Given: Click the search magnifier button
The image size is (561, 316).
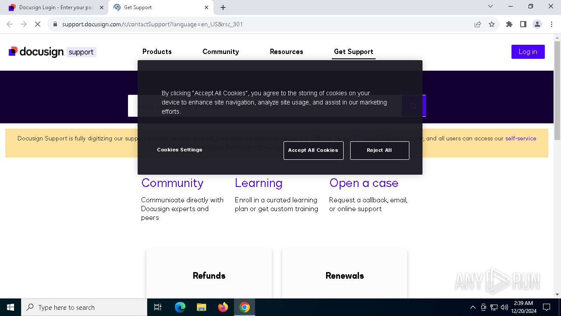Looking at the screenshot, I should point(414,106).
